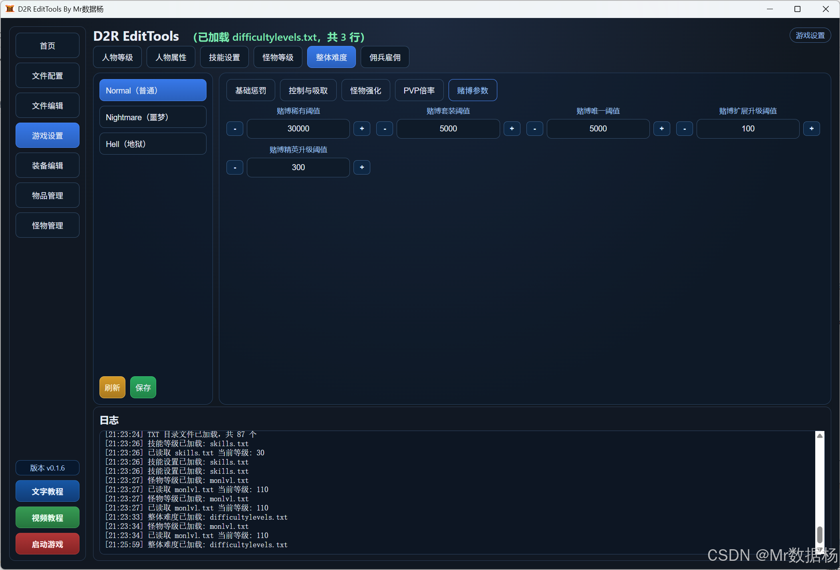Image resolution: width=840 pixels, height=570 pixels.
Task: Switch to the 怪物强化 sub-tab
Action: click(x=365, y=90)
